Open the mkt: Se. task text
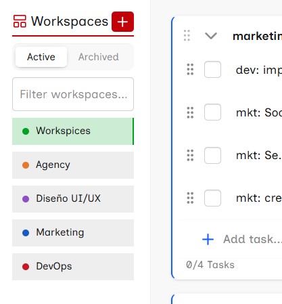The height and width of the screenshot is (304, 282). pyautogui.click(x=259, y=155)
